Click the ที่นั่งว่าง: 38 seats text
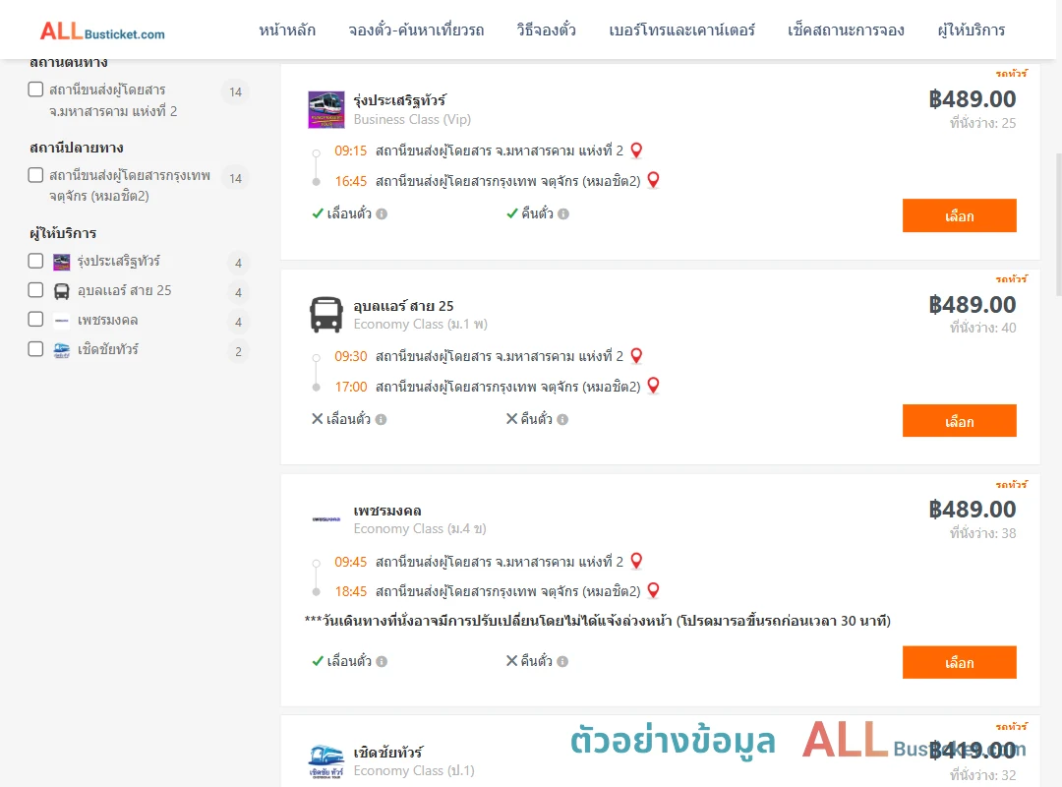The height and width of the screenshot is (787, 1062). (x=982, y=533)
